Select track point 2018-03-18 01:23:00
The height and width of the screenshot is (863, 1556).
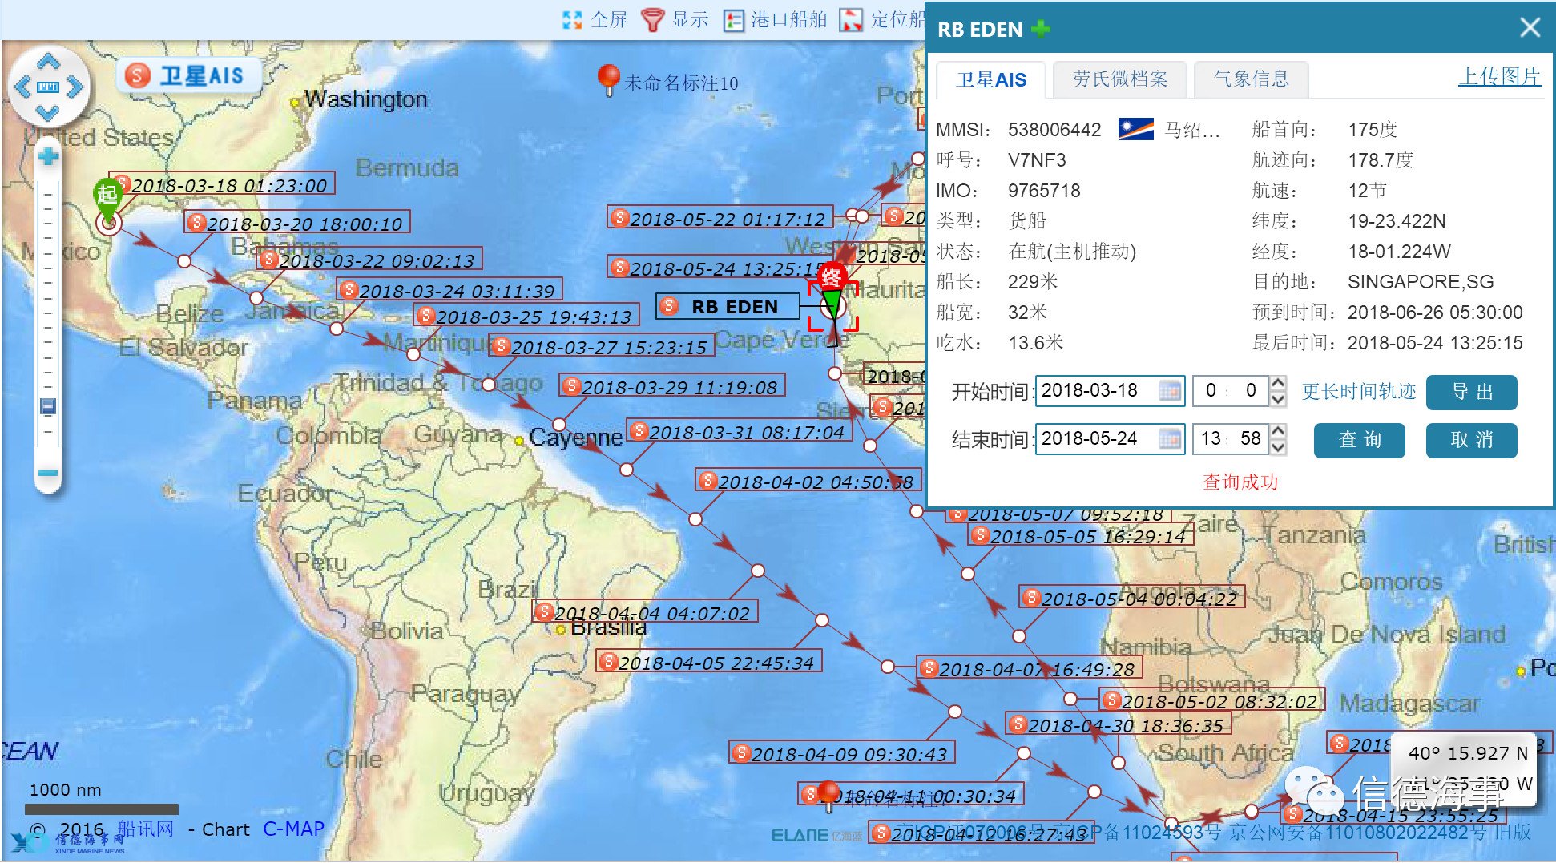point(222,184)
